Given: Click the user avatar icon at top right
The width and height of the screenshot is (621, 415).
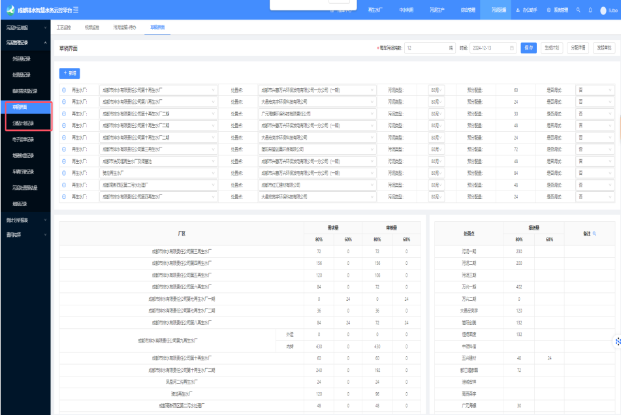Looking at the screenshot, I should tap(603, 11).
